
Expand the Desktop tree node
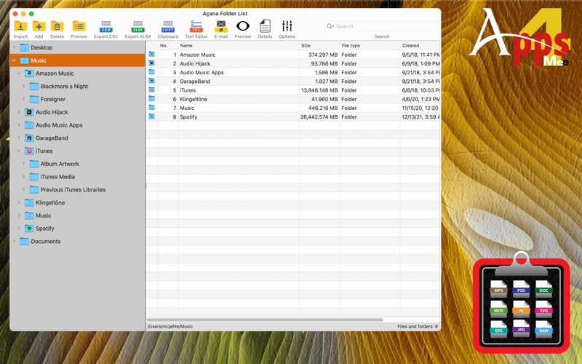pyautogui.click(x=14, y=47)
